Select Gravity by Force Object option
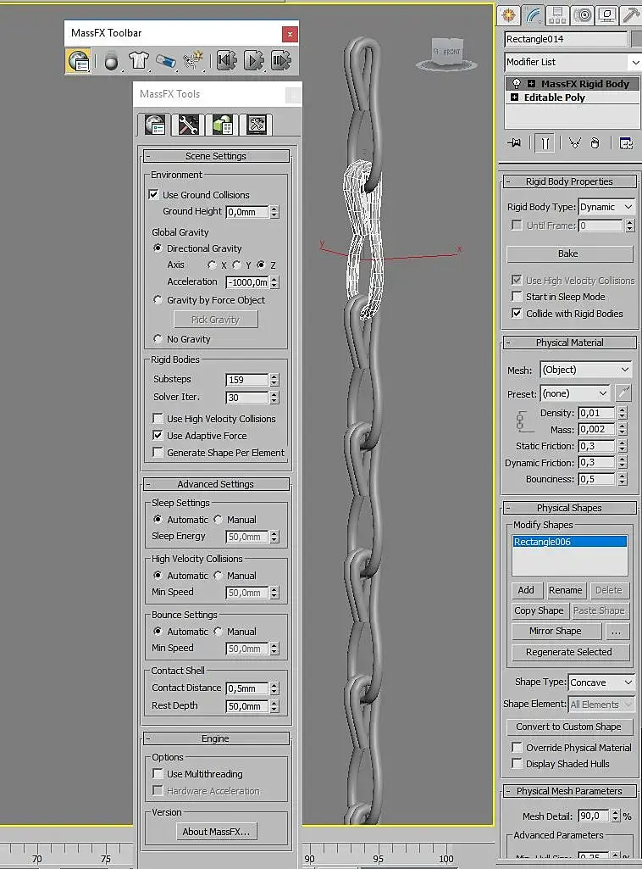 click(x=158, y=300)
